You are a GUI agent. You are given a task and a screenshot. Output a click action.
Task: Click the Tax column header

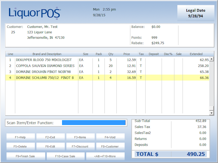(x=141, y=54)
